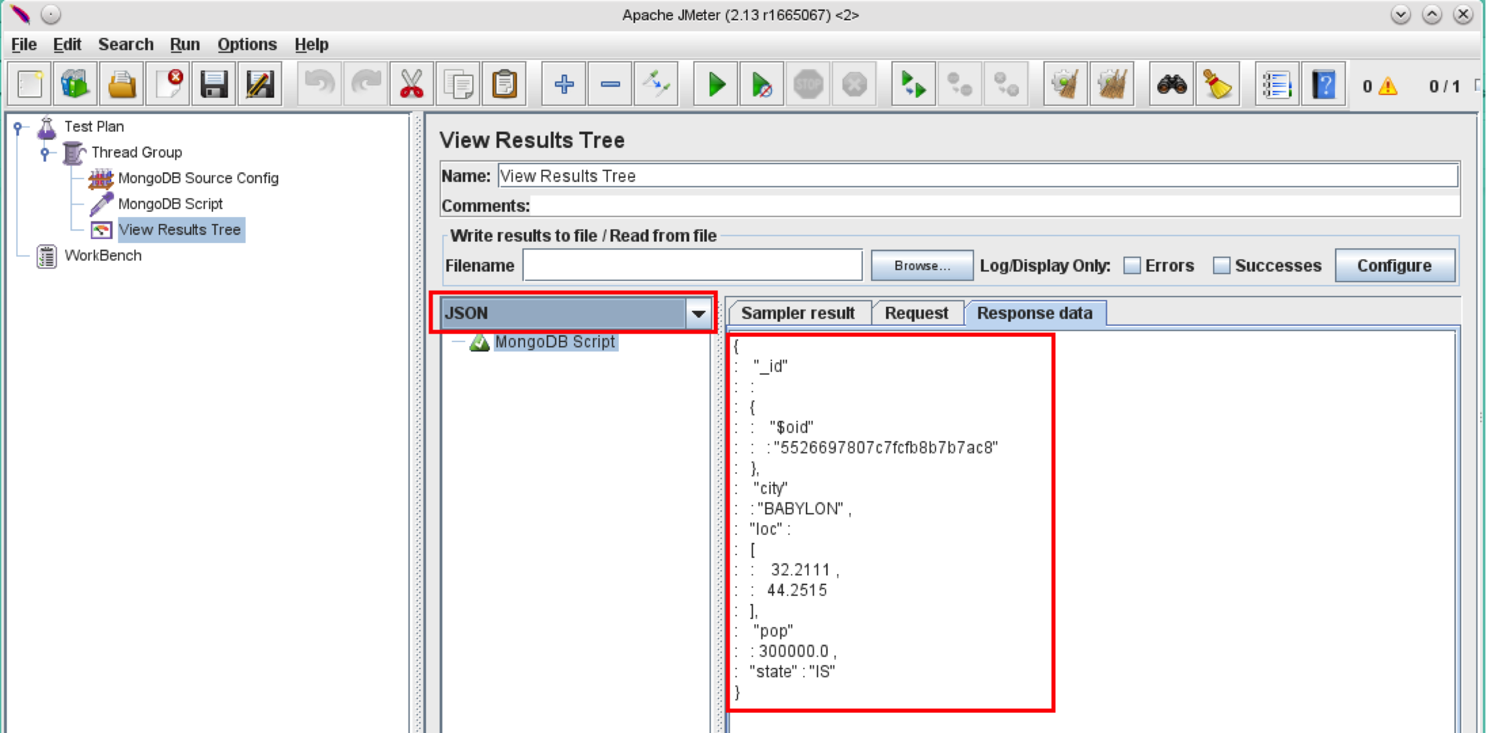Click the Filename input field
This screenshot has width=1486, height=733.
(x=693, y=266)
